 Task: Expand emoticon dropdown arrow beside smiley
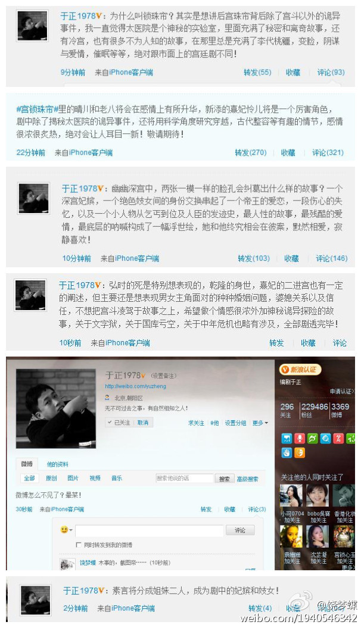71,530
